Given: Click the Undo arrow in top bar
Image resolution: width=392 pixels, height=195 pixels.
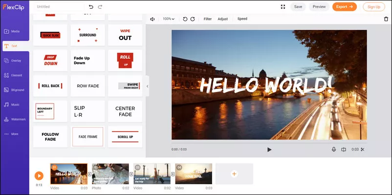Looking at the screenshot, I should pos(91,7).
